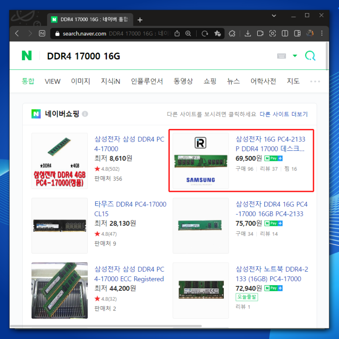Click the screenshot capture icon
Screen dimensions: 339x339
pyautogui.click(x=272, y=33)
